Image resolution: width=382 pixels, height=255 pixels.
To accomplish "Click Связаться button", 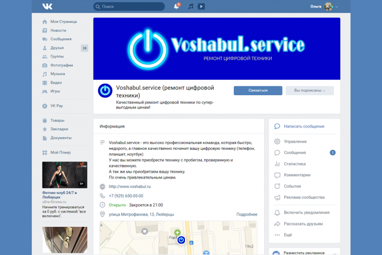I will [x=258, y=90].
